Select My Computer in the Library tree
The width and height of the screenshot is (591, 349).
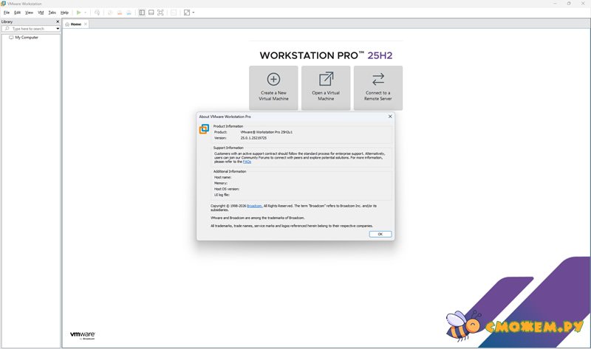[27, 37]
